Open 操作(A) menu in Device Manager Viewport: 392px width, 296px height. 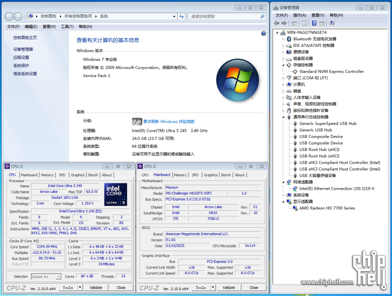click(300, 15)
